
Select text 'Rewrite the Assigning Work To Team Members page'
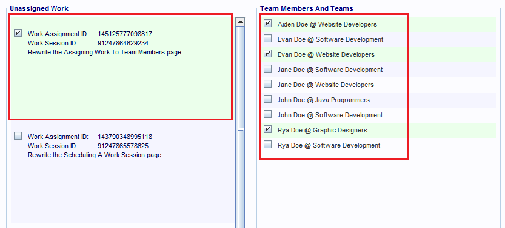click(x=105, y=52)
